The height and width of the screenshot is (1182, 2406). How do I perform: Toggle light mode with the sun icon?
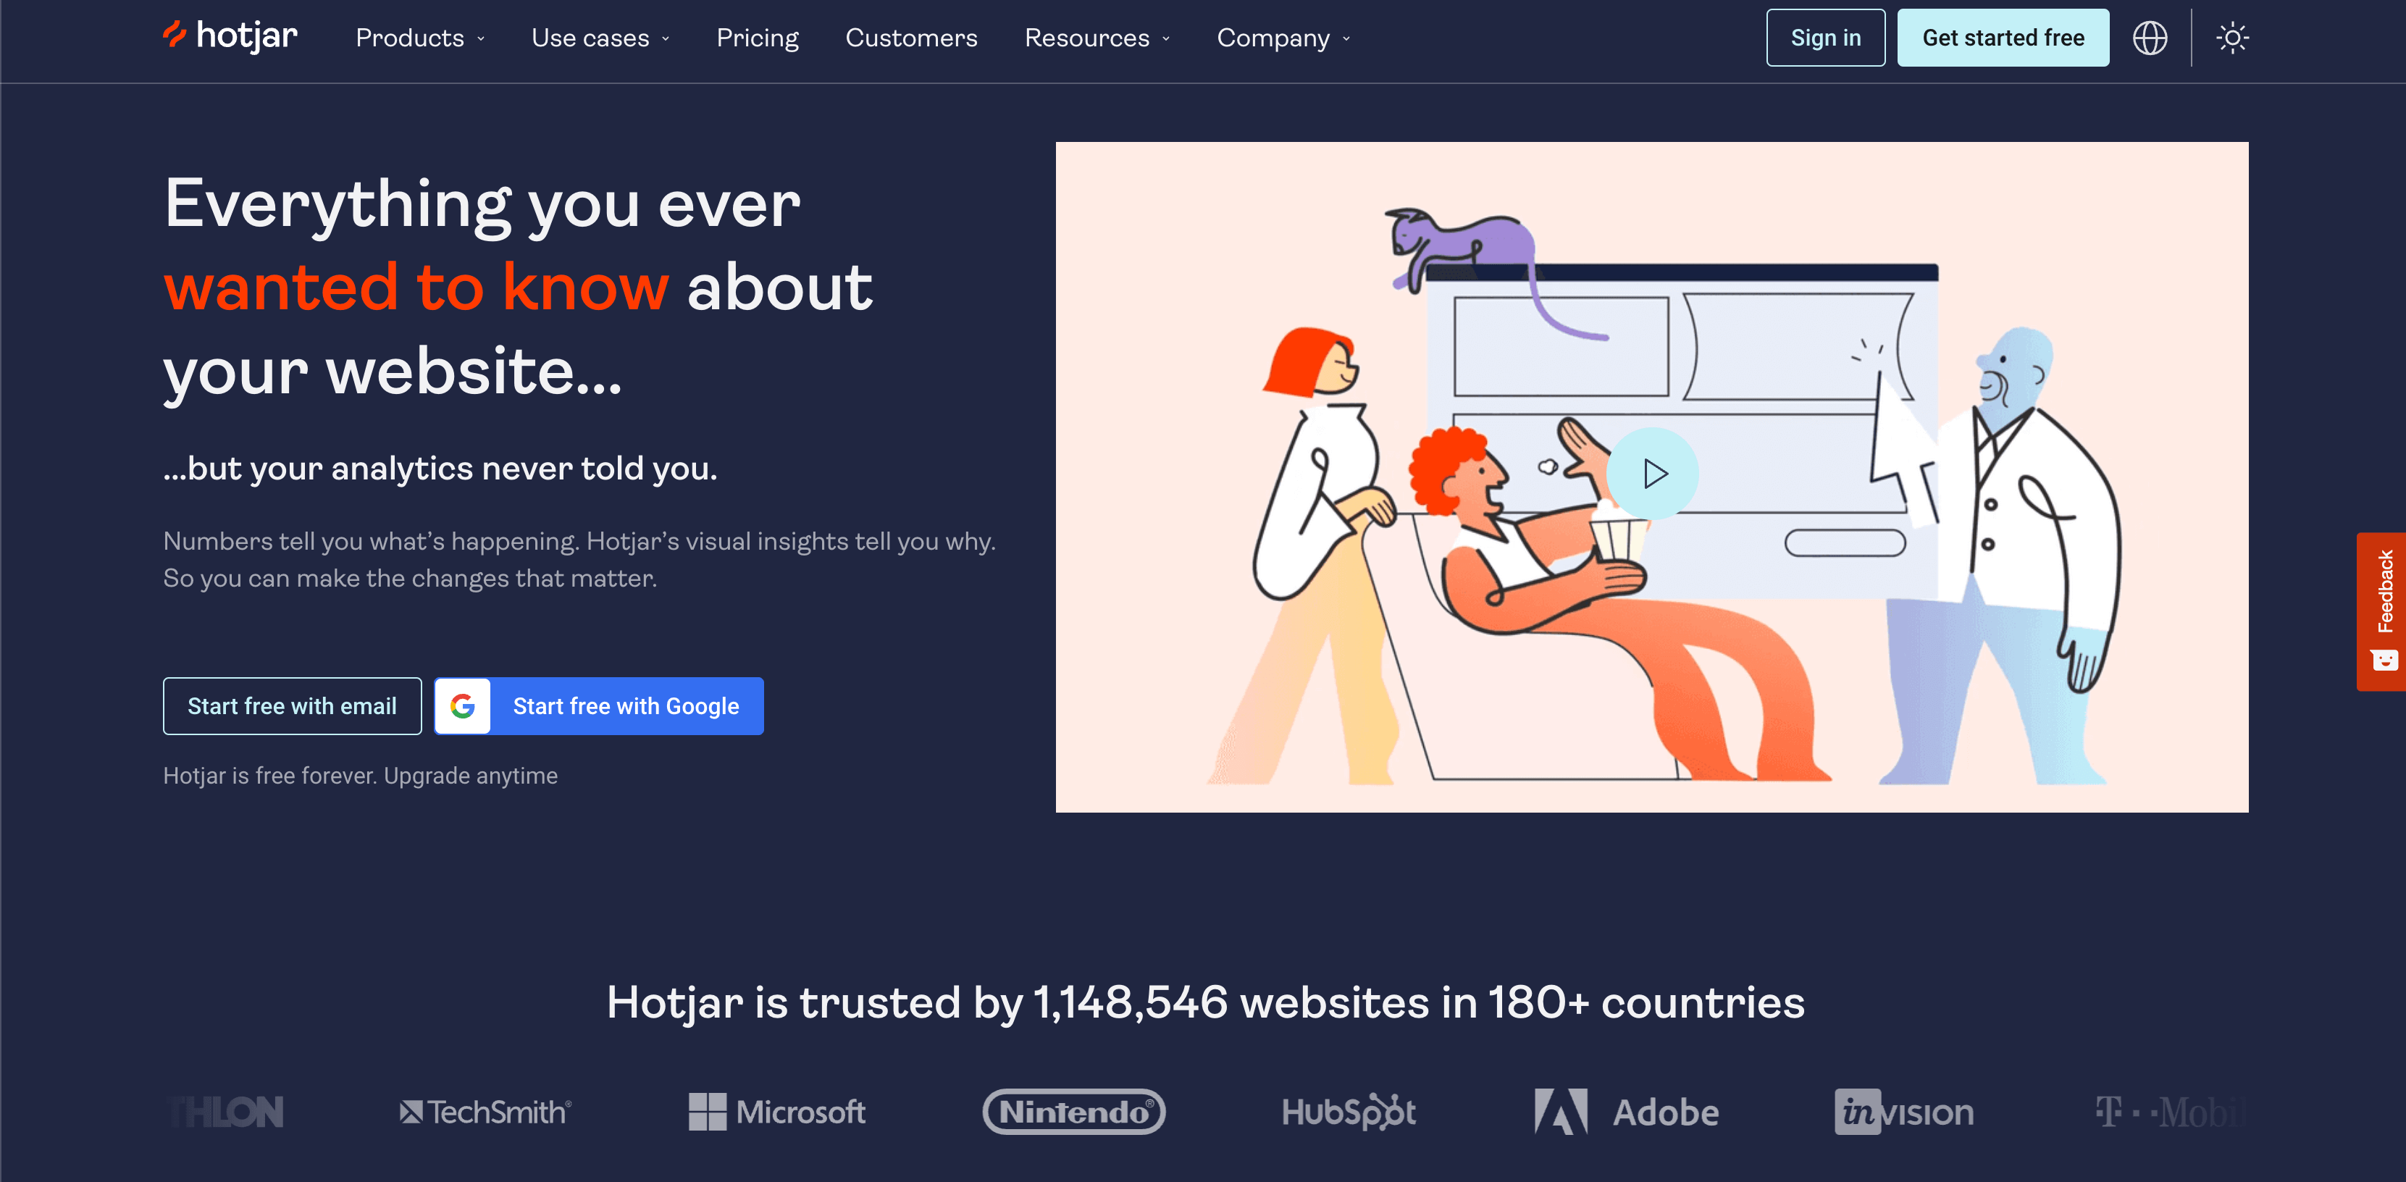tap(2232, 38)
